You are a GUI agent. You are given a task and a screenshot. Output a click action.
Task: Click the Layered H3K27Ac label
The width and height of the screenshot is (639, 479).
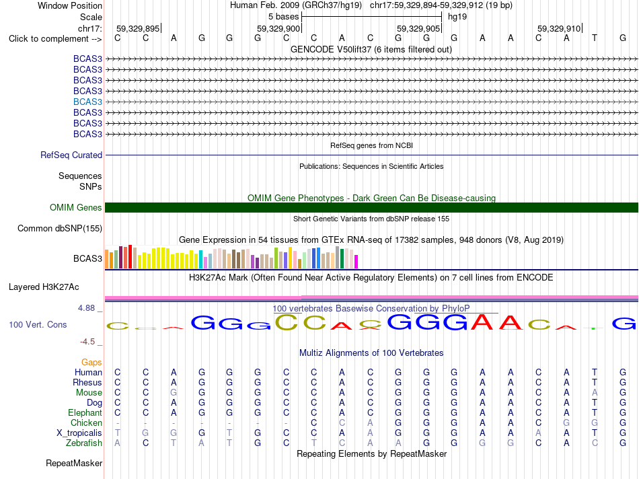pyautogui.click(x=44, y=287)
